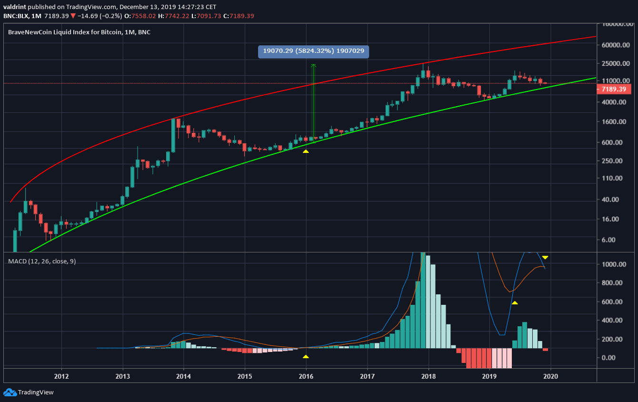Click the 2018 label on the time axis
The image size is (638, 402).
(429, 376)
